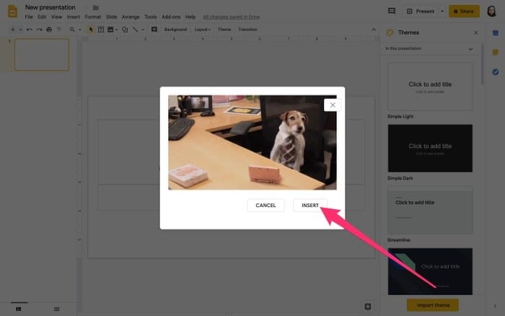Choose the Select cursor tool

(x=91, y=30)
